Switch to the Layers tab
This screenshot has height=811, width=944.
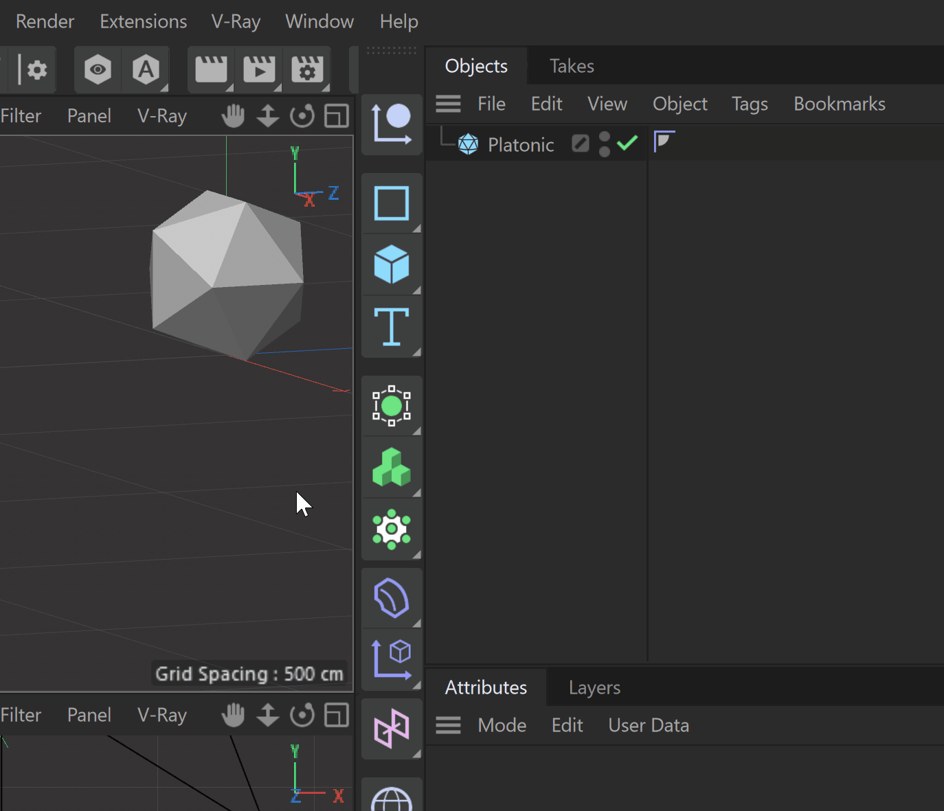click(594, 687)
